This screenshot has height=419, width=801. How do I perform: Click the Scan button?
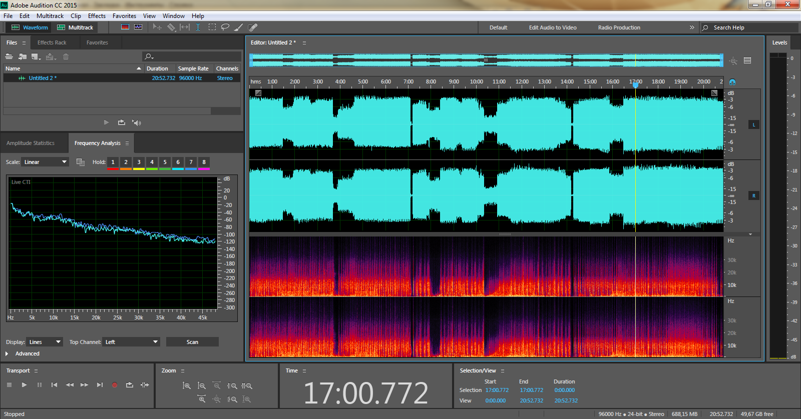pyautogui.click(x=192, y=342)
